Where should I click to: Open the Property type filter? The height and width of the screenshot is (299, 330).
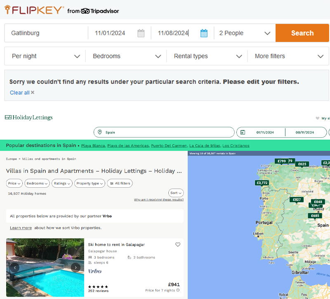tap(90, 183)
